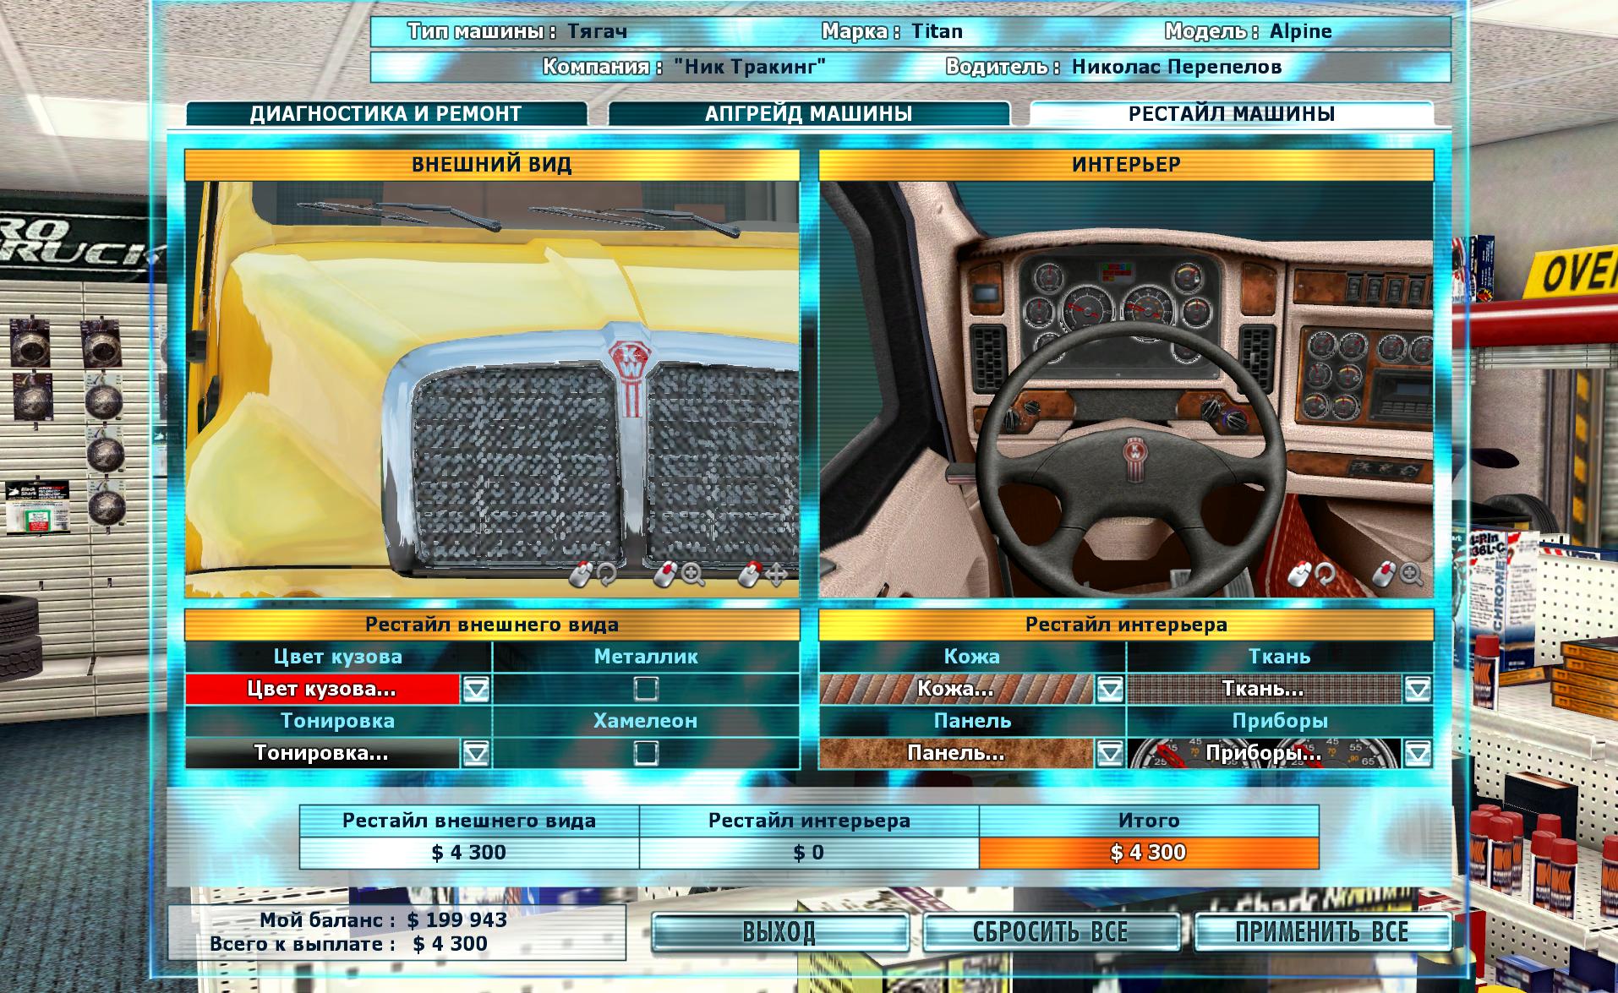Click the Компания "Ник Тракинг" text
This screenshot has width=1618, height=993.
(684, 67)
